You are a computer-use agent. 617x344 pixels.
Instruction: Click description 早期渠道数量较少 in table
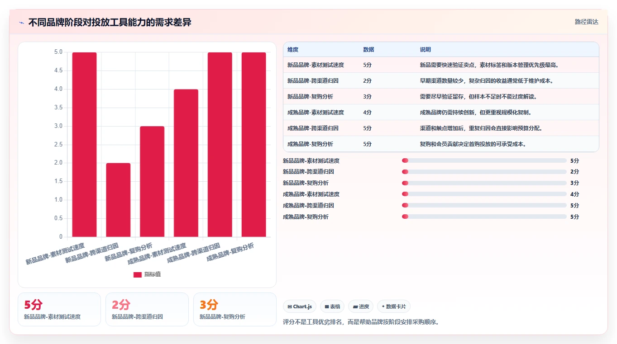pyautogui.click(x=488, y=81)
